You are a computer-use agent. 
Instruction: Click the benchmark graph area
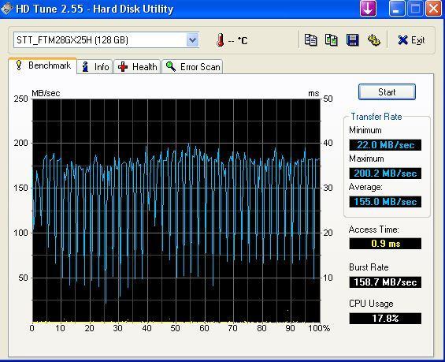pyautogui.click(x=176, y=211)
